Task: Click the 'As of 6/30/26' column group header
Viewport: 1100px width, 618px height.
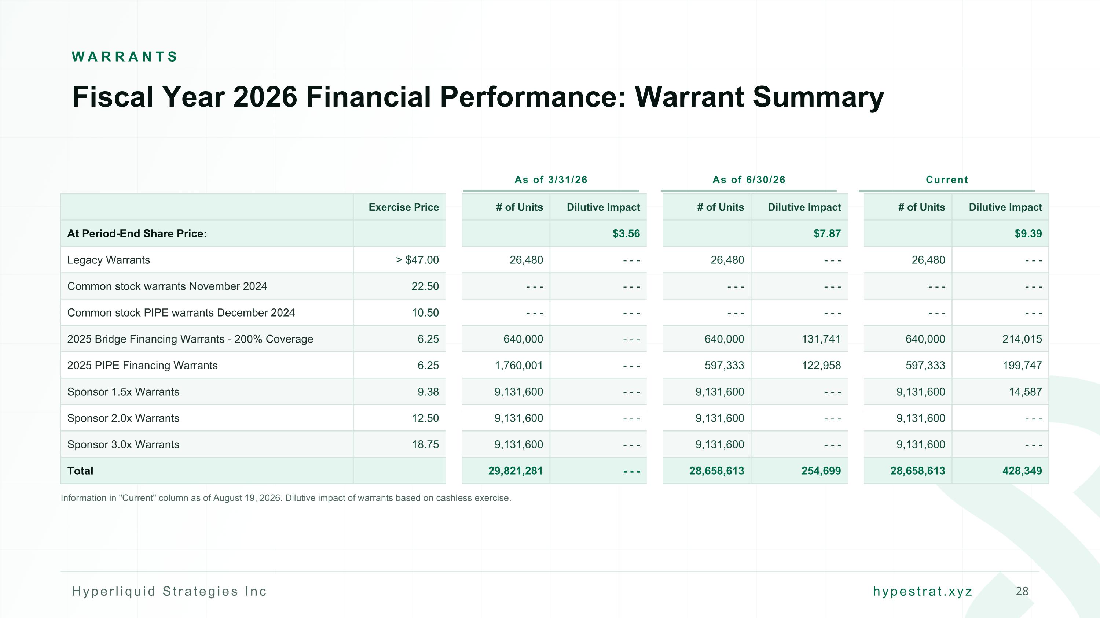Action: (x=749, y=180)
